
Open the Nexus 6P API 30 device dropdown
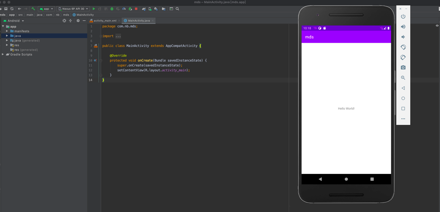[73, 9]
